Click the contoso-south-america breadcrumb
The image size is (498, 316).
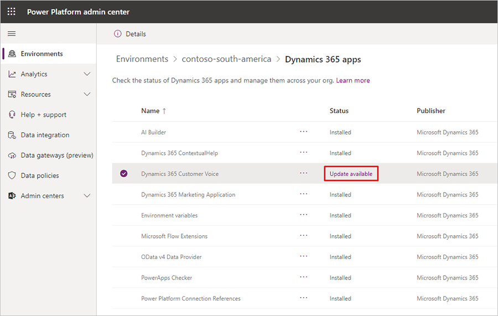coord(226,59)
